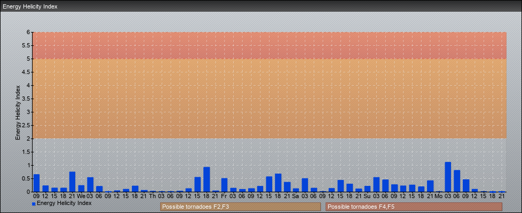
Task: Click the '2.5' value on the y-axis
Action: [27, 125]
